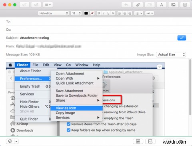Open the header fields list dropdown

point(48,5)
